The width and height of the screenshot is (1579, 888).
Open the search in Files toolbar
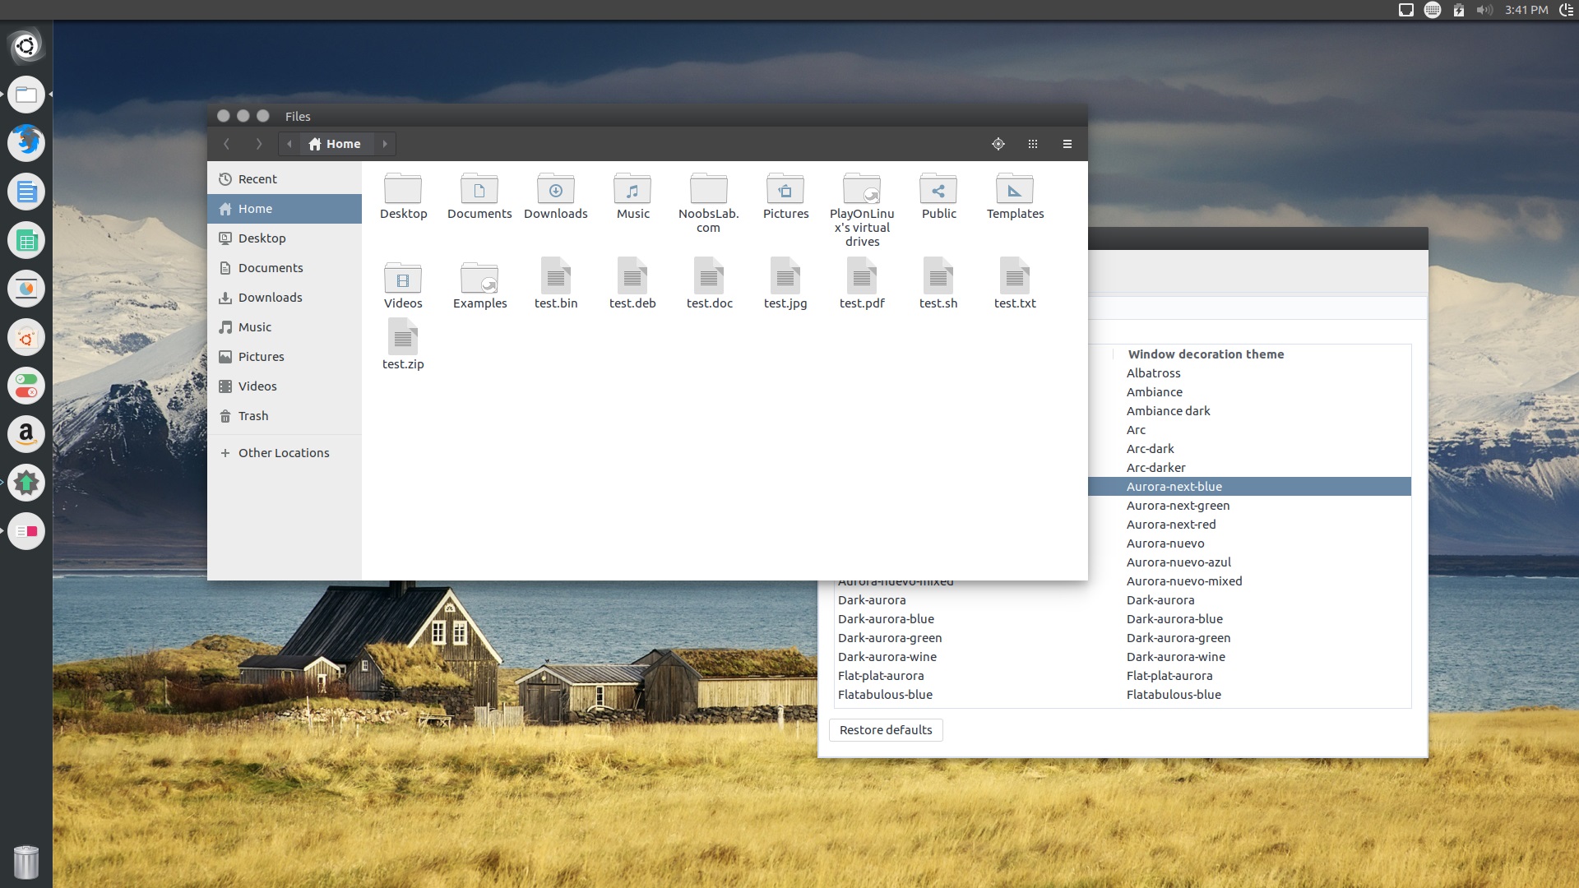(x=998, y=143)
